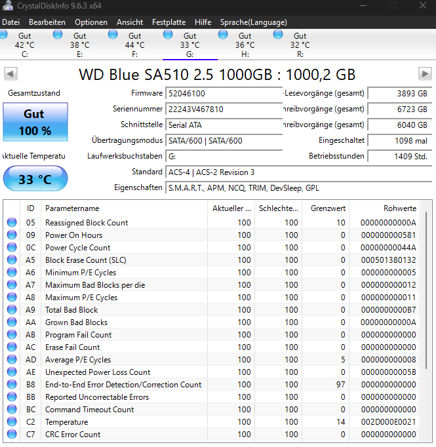Click the Seriennummer field value
The width and height of the screenshot is (436, 447).
click(224, 109)
